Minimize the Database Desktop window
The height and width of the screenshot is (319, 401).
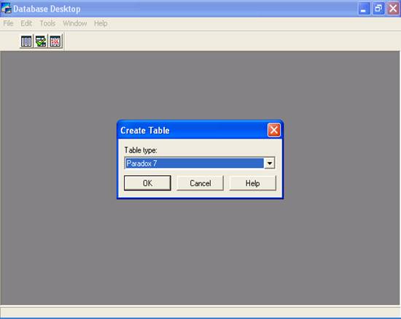[363, 9]
